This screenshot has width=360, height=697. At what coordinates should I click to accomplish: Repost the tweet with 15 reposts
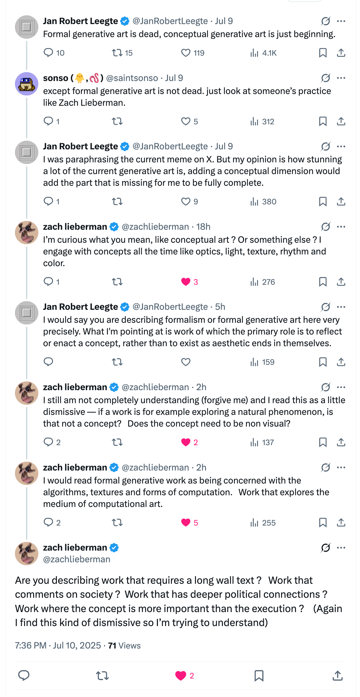tap(117, 53)
